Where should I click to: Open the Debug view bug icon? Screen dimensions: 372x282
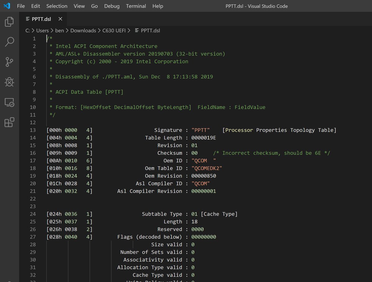click(9, 82)
